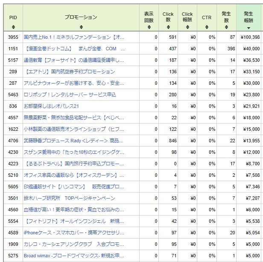Open カレコ・カーシェアリングクラブ link
Image resolution: width=263 pixels, height=262 pixels.
[73, 244]
